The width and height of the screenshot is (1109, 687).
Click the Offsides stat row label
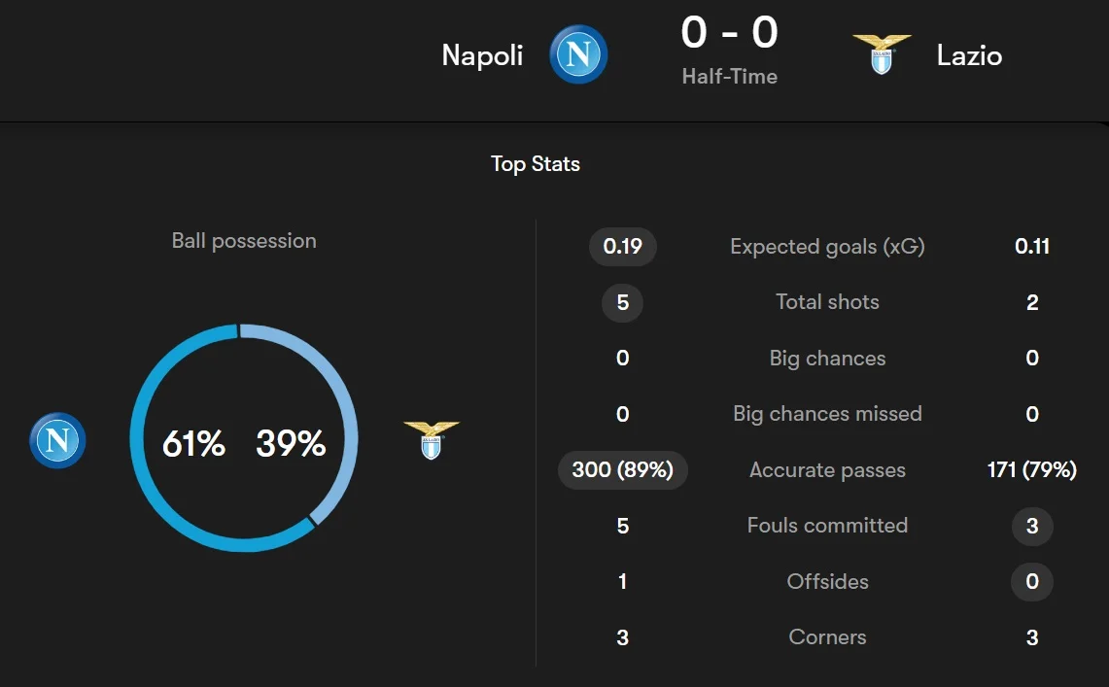[827, 582]
